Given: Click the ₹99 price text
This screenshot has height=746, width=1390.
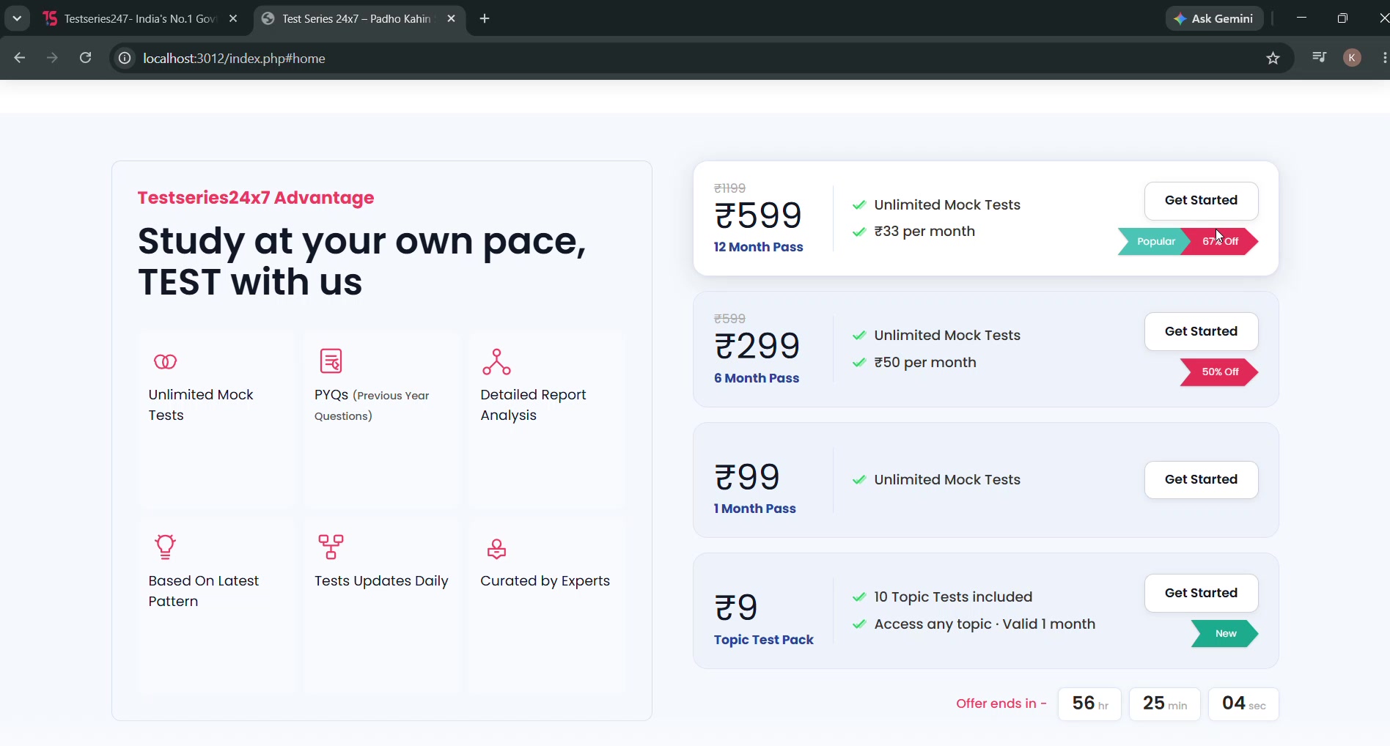Looking at the screenshot, I should [x=747, y=477].
